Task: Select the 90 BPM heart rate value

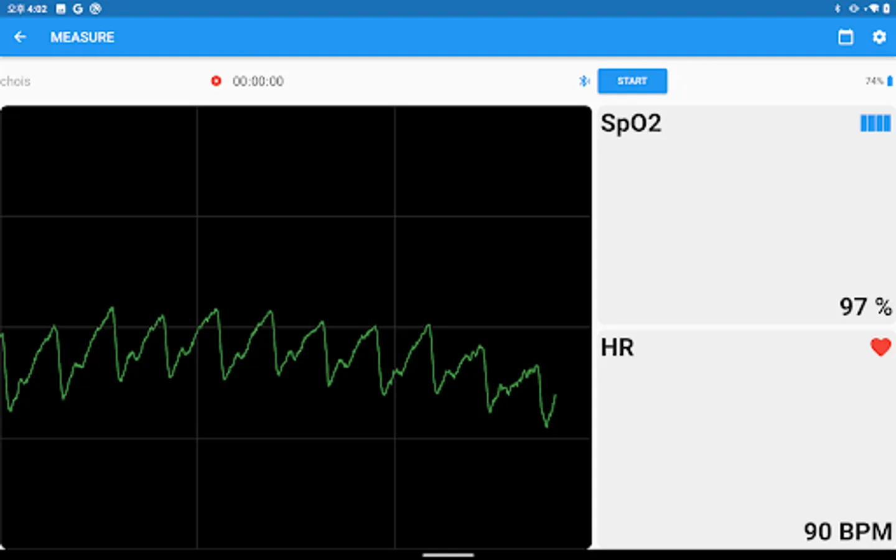Action: tap(847, 532)
